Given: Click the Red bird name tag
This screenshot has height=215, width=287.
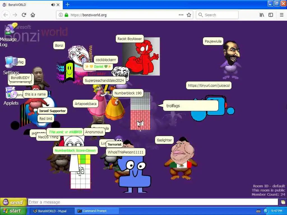Looking at the screenshot, I should coord(46,118).
